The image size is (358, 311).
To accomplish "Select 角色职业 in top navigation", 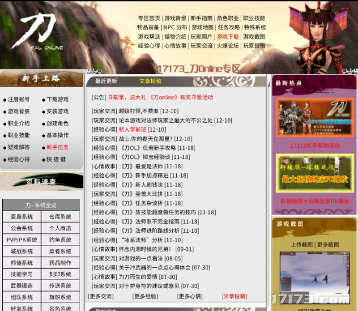I will [x=228, y=18].
